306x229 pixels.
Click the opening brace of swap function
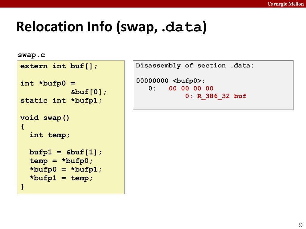(22, 126)
